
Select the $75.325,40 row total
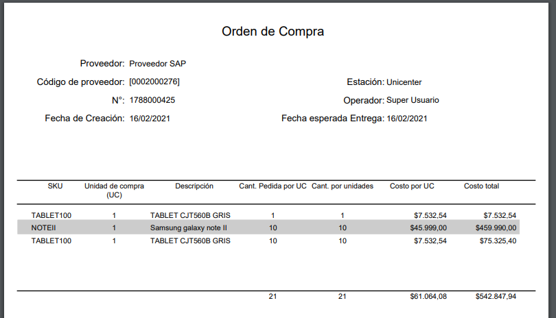[497, 241]
